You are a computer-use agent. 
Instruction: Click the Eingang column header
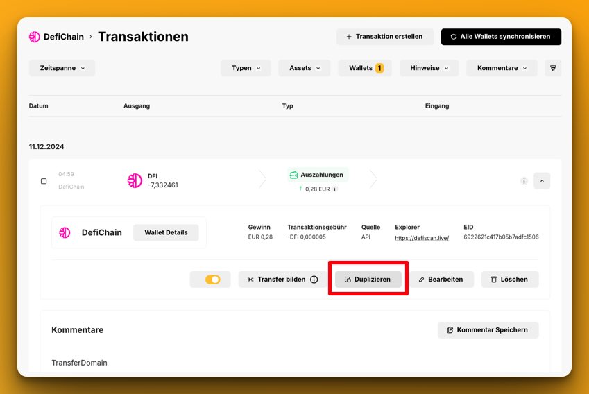(x=437, y=106)
